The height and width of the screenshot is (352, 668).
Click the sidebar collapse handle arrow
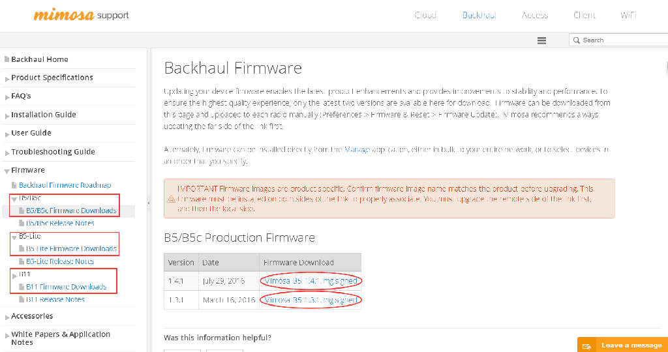148,203
